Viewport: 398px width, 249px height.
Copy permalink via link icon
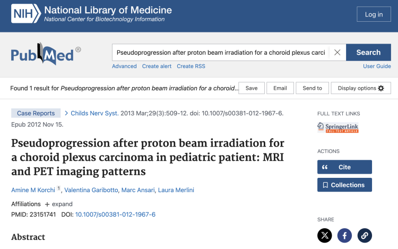pyautogui.click(x=364, y=235)
